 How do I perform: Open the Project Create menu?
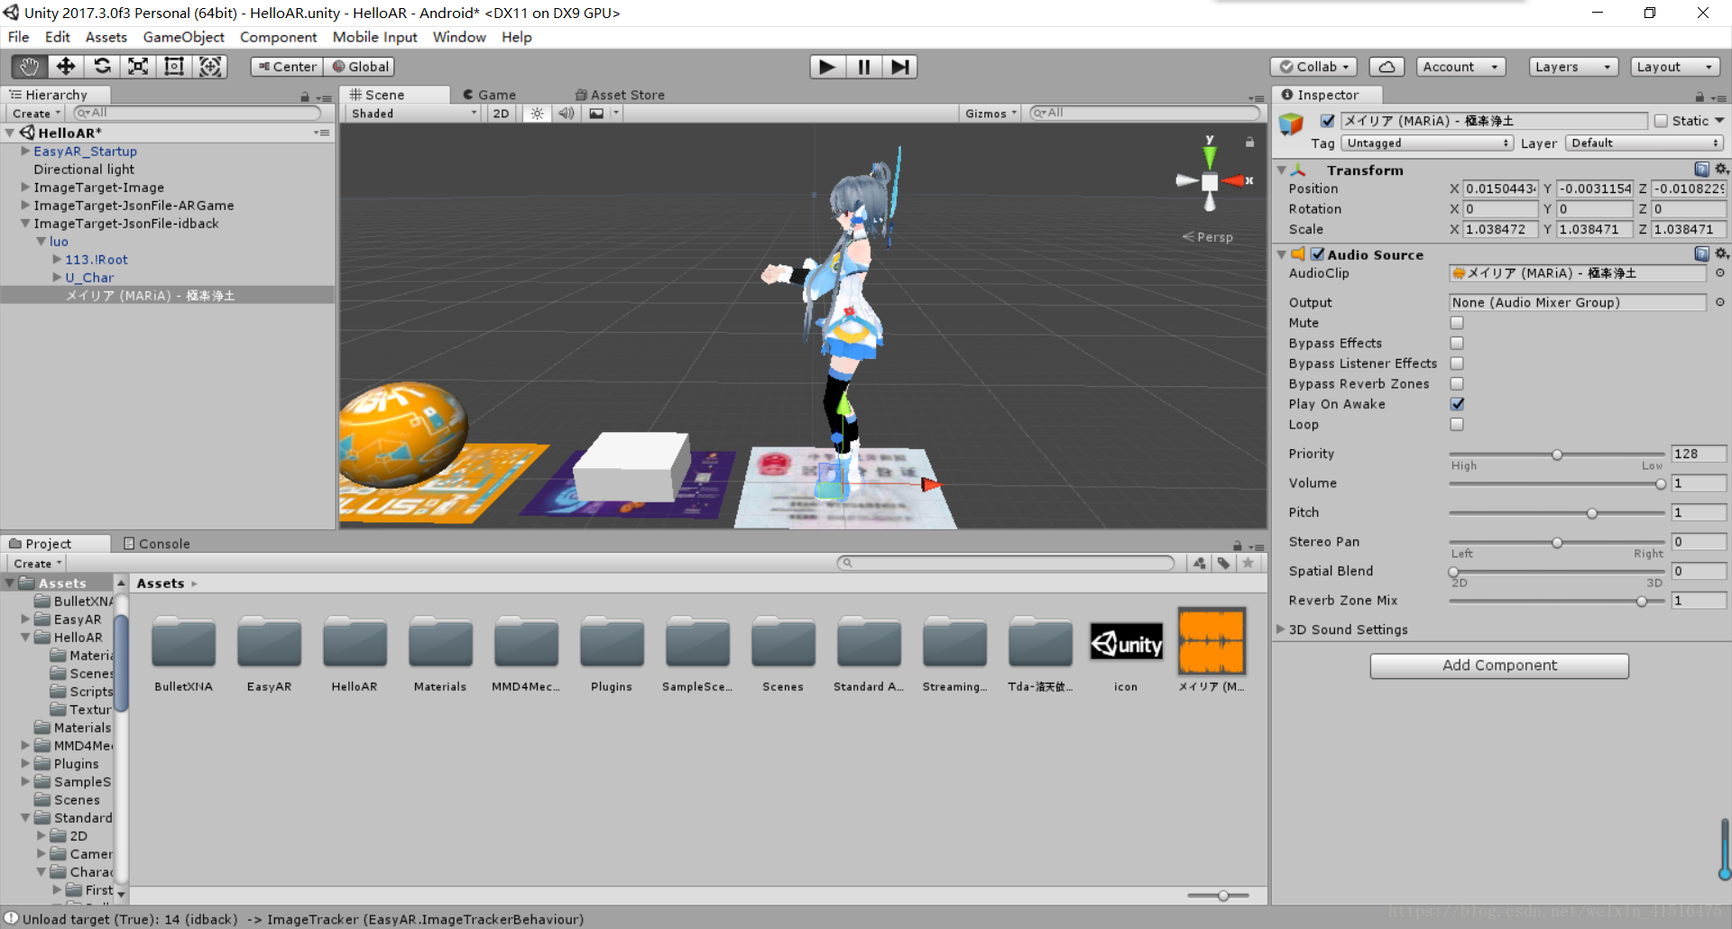pos(37,564)
